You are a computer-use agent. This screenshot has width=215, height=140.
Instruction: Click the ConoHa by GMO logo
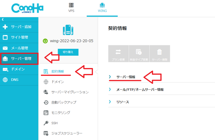(x=27, y=9)
